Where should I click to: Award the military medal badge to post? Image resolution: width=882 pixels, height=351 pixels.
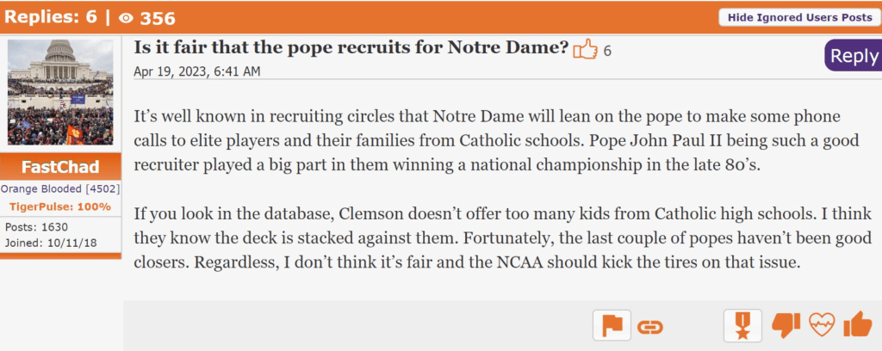[x=742, y=325]
